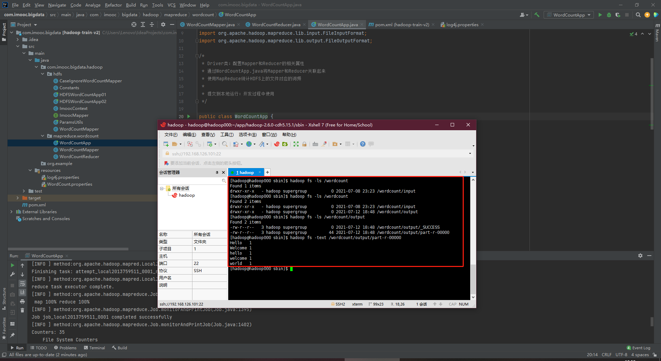Image resolution: width=661 pixels, height=361 pixels.
Task: Open the Terminal tool window
Action: pyautogui.click(x=94, y=348)
